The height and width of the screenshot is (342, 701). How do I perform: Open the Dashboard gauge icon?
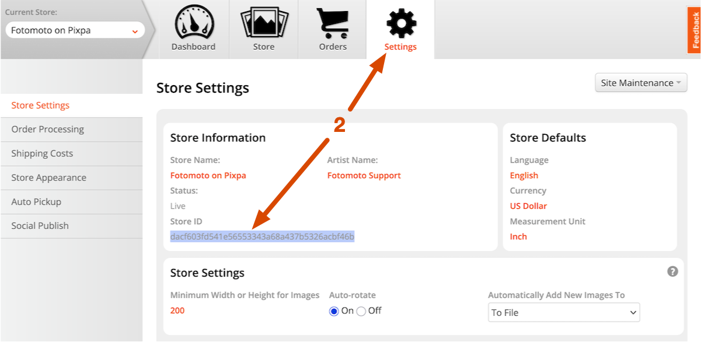pos(194,23)
